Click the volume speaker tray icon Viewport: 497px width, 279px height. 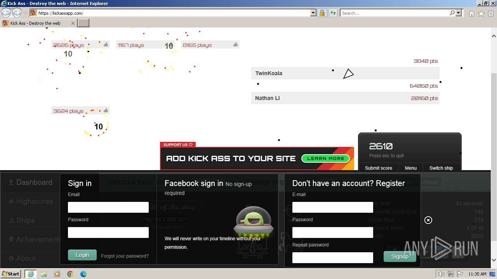click(442, 274)
